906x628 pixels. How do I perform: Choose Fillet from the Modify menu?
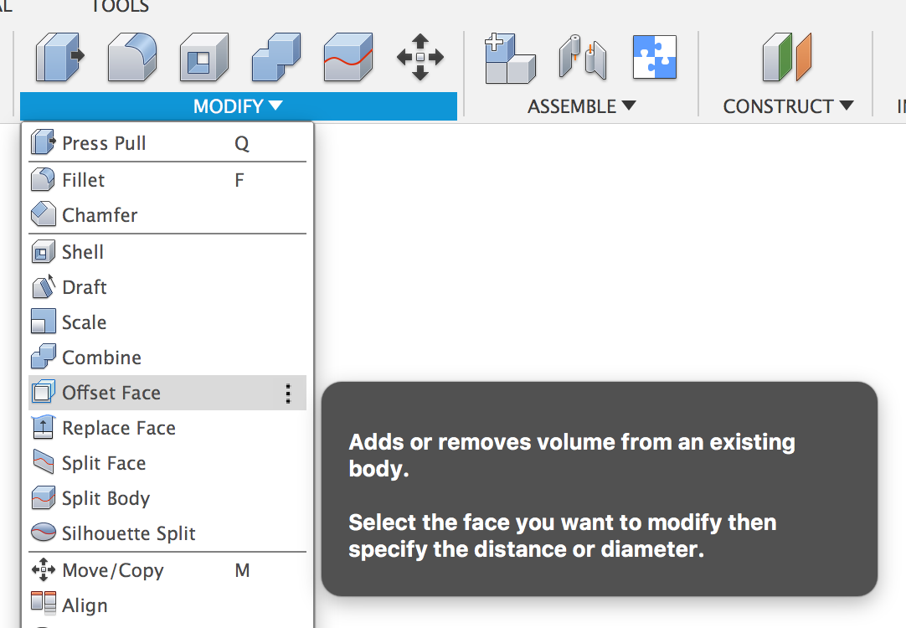pos(167,180)
